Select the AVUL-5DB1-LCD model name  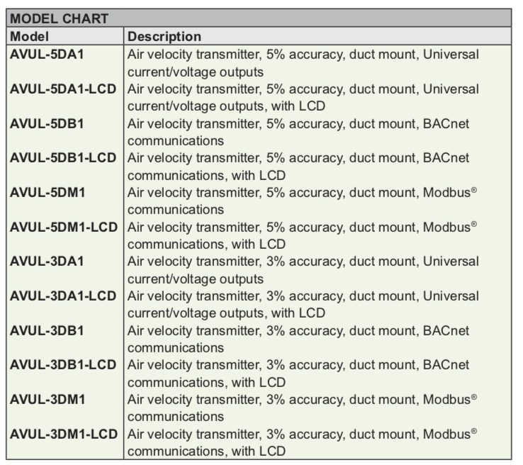coord(63,158)
